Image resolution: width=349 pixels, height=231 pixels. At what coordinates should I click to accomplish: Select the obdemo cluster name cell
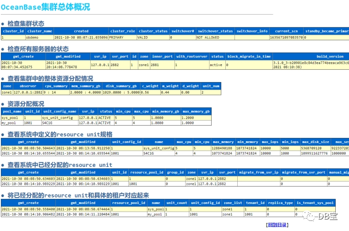(40, 38)
